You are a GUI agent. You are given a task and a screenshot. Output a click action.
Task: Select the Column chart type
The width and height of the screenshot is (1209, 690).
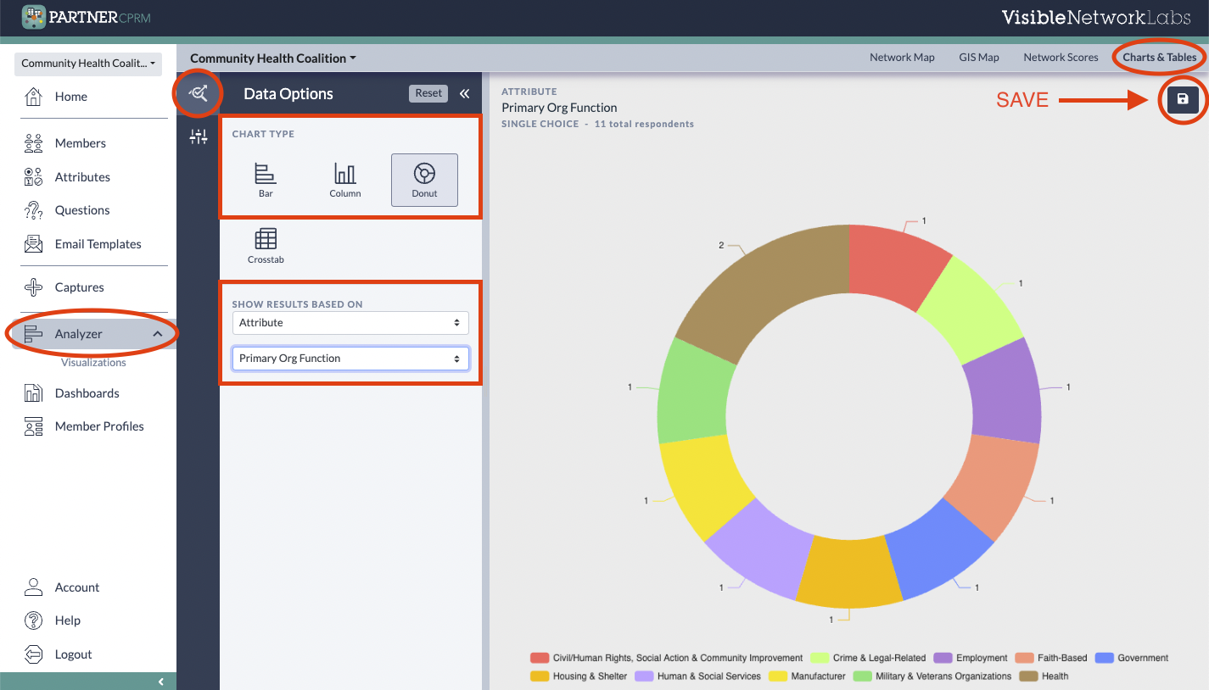[x=345, y=180]
